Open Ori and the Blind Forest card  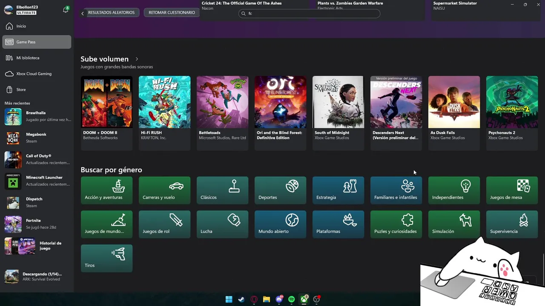click(280, 113)
